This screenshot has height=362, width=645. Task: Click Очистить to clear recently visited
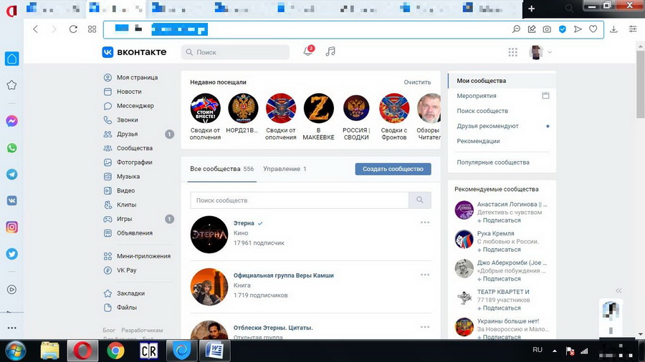pos(417,82)
